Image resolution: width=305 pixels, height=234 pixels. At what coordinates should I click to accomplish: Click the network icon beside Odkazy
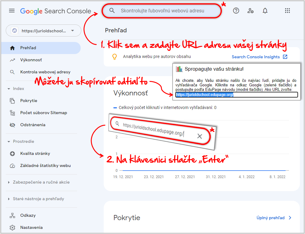pos(12,216)
